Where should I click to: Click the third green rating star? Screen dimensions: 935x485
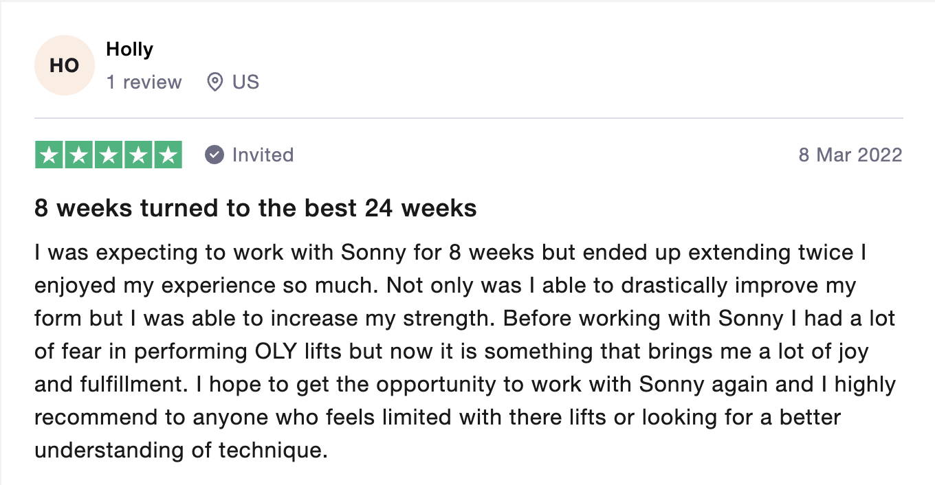pyautogui.click(x=108, y=155)
